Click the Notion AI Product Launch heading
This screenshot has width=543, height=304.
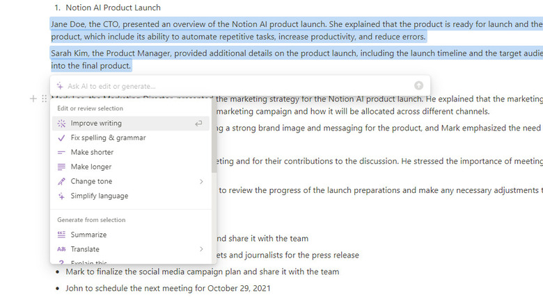(x=113, y=8)
